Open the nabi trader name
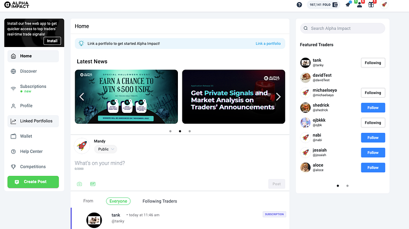The image size is (409, 229). (x=316, y=135)
